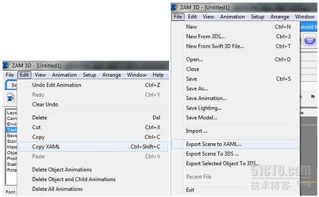Screen dimensions: 319x197
Task: Choose Import ... from File menu
Action: click(236, 131)
